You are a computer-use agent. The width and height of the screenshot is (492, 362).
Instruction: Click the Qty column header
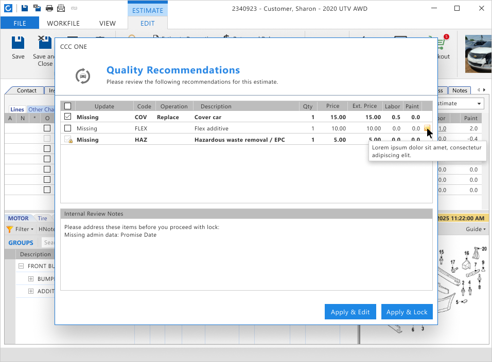click(x=308, y=106)
